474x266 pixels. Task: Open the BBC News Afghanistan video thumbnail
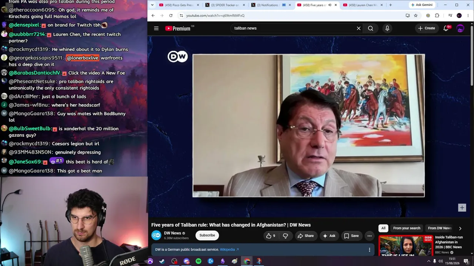coord(405,246)
